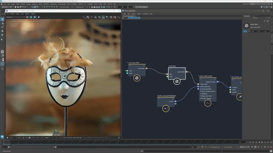Click the Maya home icon at bottom left

pos(2,137)
